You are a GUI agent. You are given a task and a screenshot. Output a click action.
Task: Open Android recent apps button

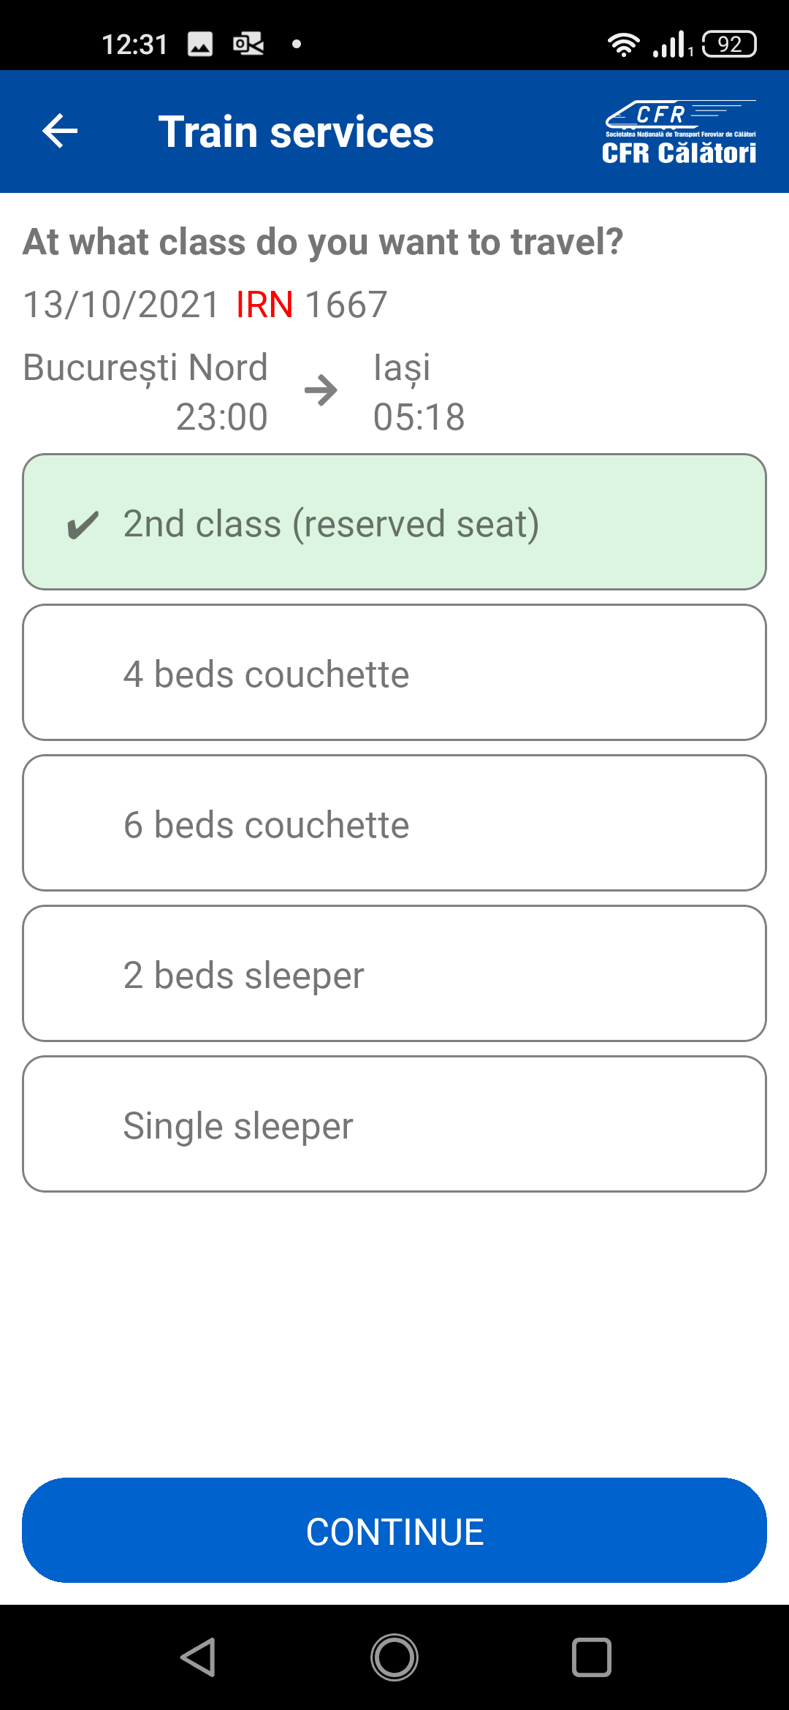click(x=591, y=1657)
